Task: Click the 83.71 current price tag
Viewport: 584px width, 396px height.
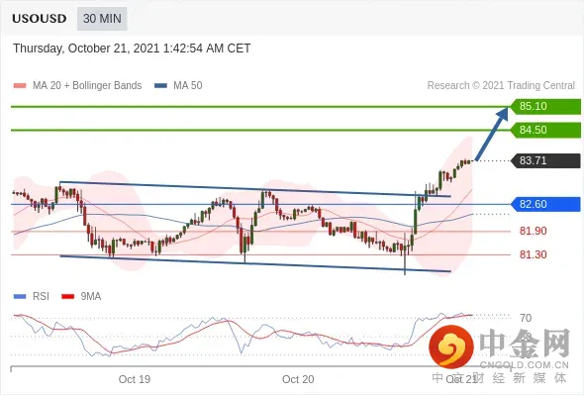Action: (x=545, y=161)
